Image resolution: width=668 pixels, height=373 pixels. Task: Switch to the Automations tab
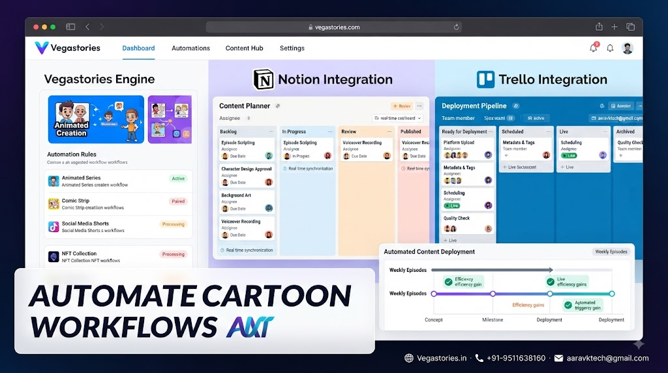point(190,48)
